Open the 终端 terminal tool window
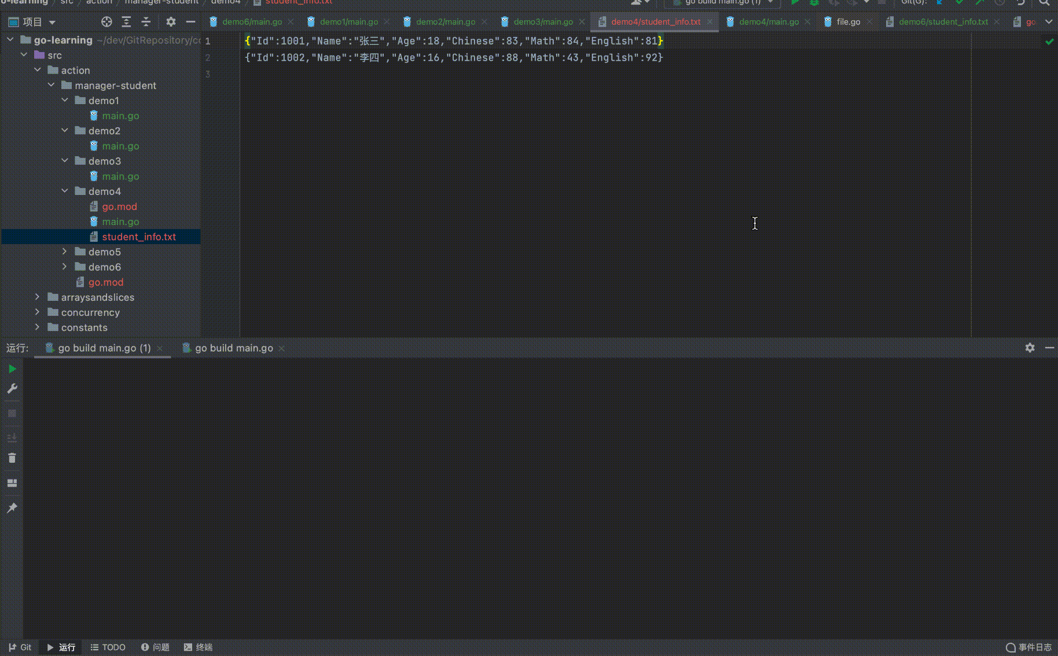The height and width of the screenshot is (656, 1058). pos(198,647)
